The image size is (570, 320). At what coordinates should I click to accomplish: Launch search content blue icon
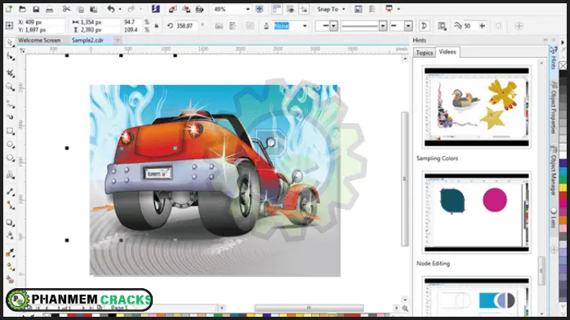point(156,9)
